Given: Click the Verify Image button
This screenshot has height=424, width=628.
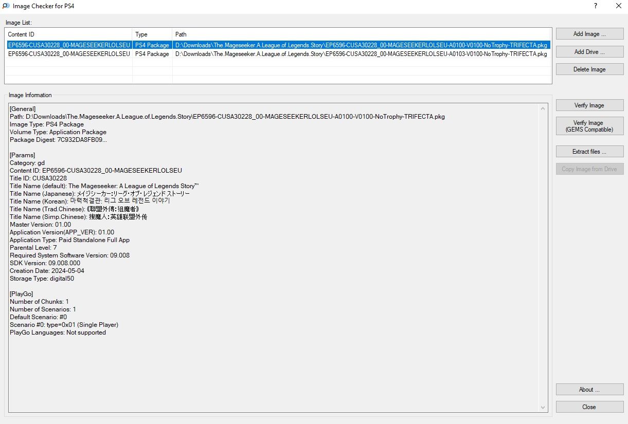Looking at the screenshot, I should [x=589, y=105].
